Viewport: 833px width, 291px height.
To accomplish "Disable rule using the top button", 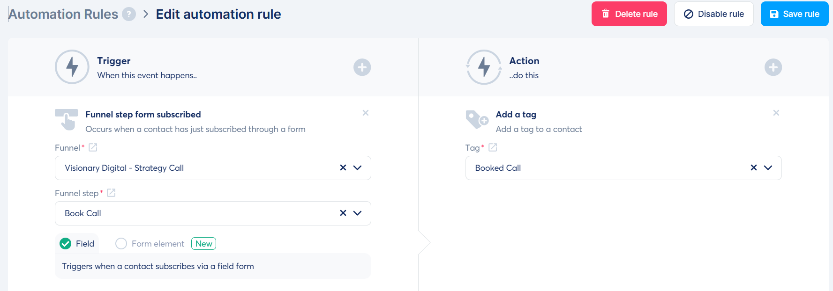I will click(x=713, y=14).
